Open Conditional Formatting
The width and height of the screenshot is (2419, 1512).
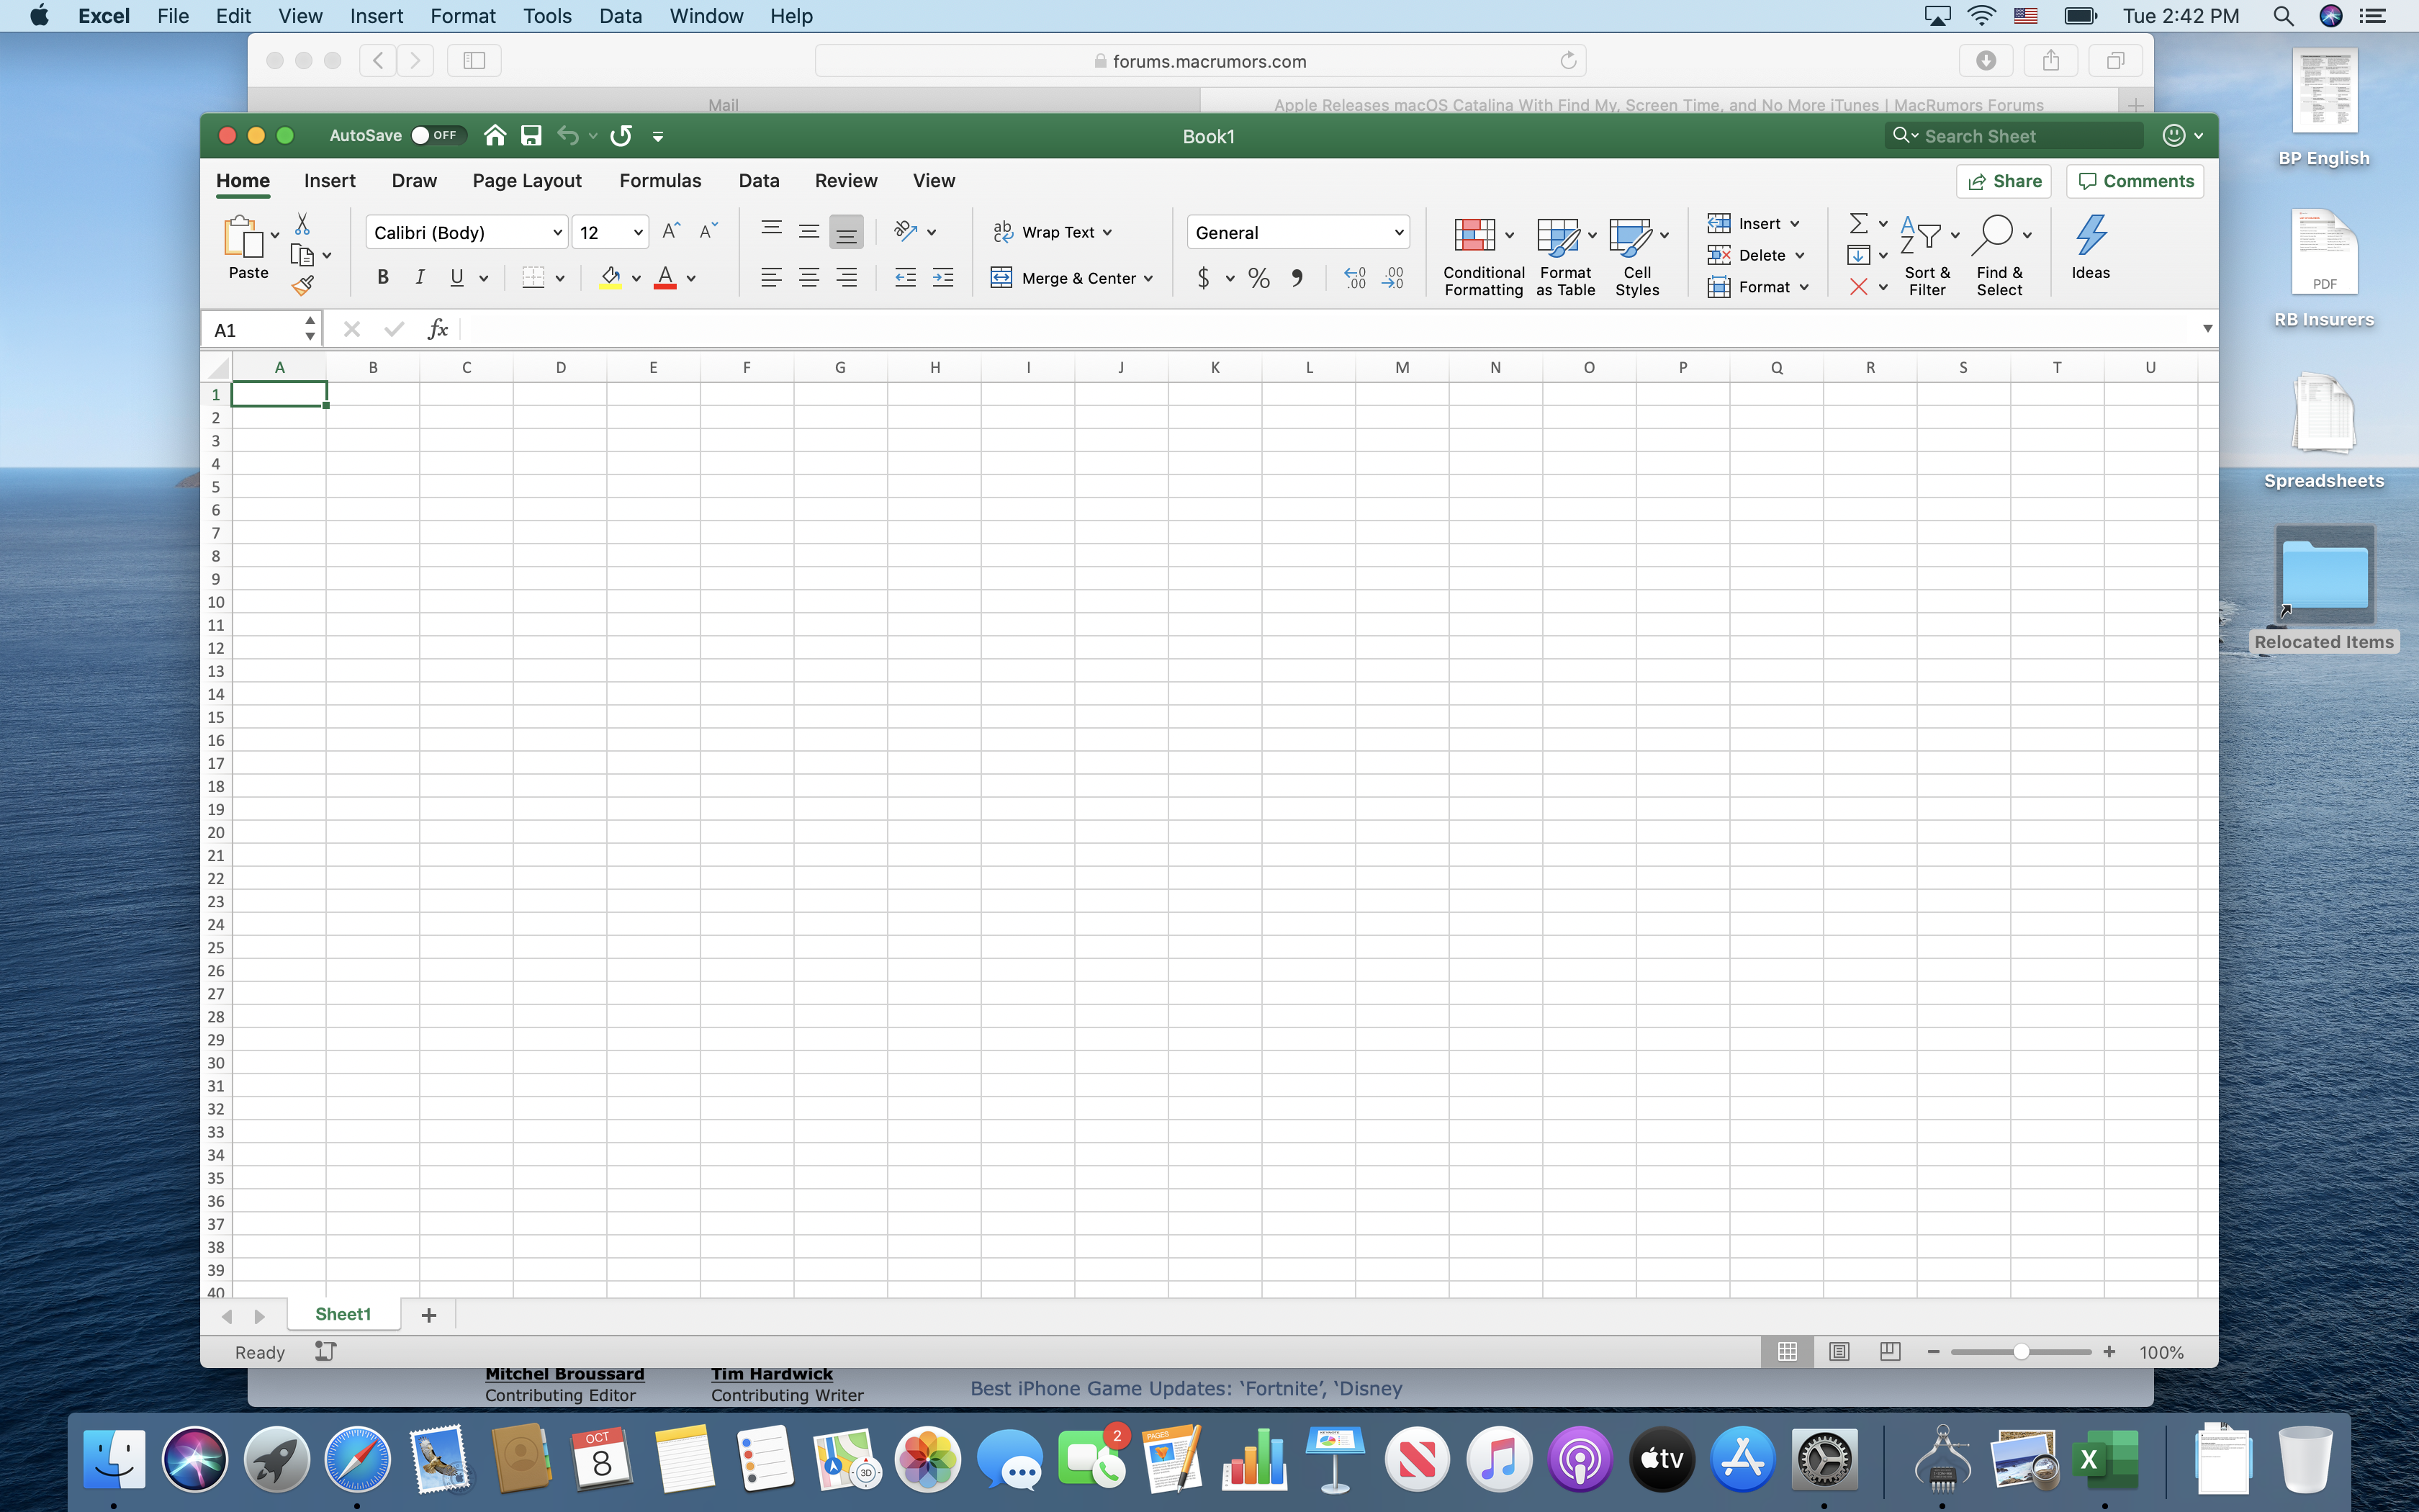pos(1483,257)
